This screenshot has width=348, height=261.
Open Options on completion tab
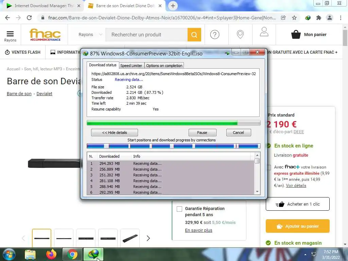point(164,66)
